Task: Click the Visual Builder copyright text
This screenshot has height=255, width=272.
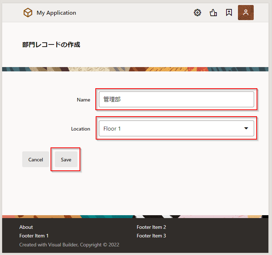Action: click(x=69, y=245)
